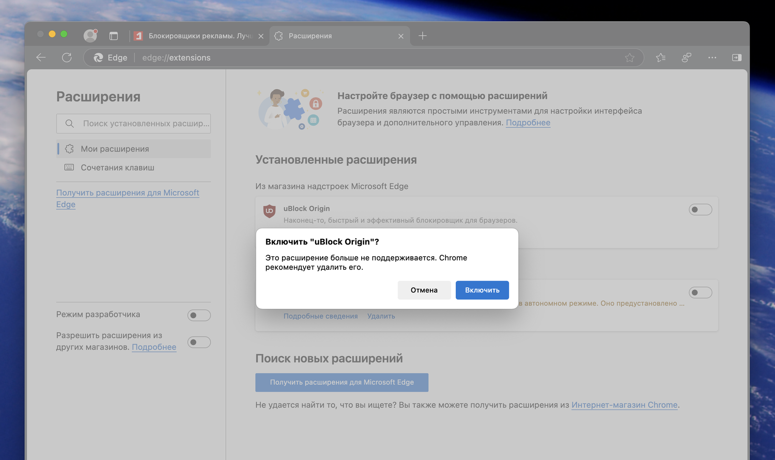775x460 pixels.
Task: Click the Установленные расширения heading
Action: [x=336, y=160]
